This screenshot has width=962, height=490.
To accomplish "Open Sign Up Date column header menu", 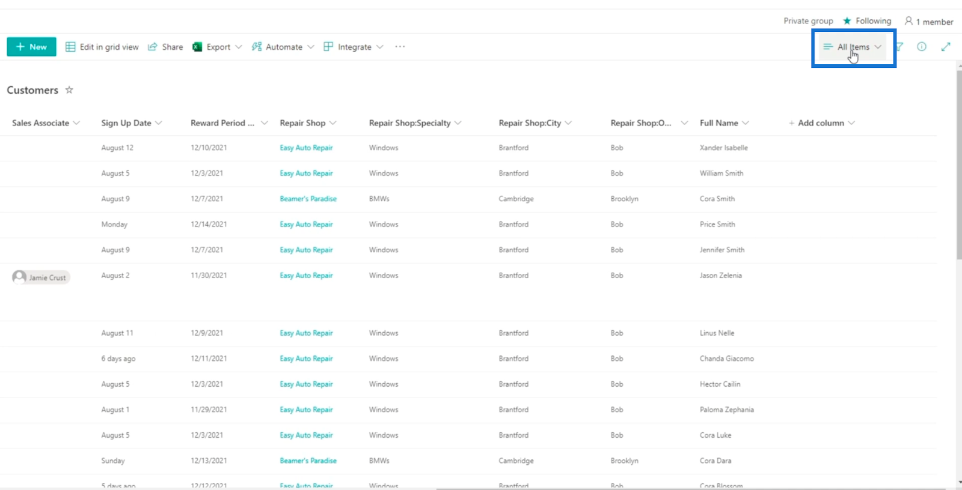I will [132, 123].
